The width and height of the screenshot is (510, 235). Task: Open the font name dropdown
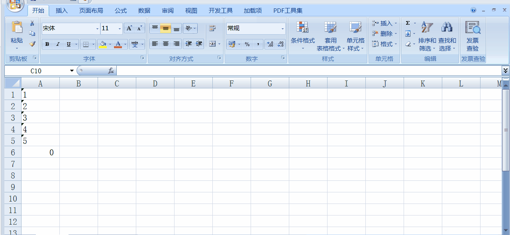(x=97, y=28)
